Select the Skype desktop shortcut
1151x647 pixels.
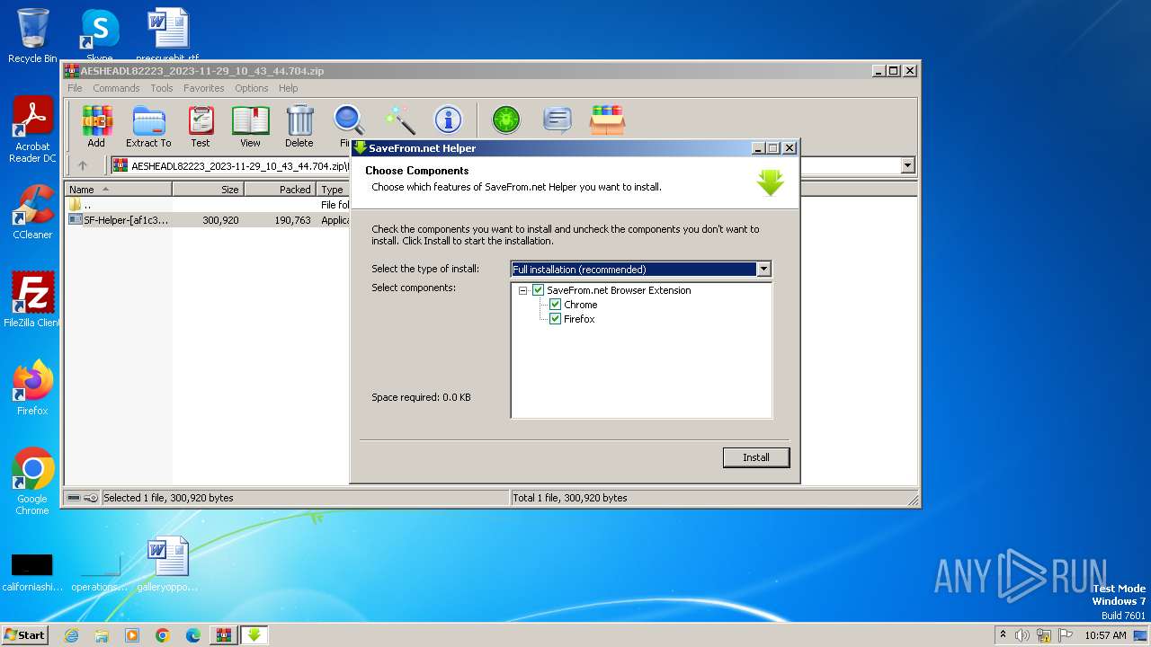100,36
